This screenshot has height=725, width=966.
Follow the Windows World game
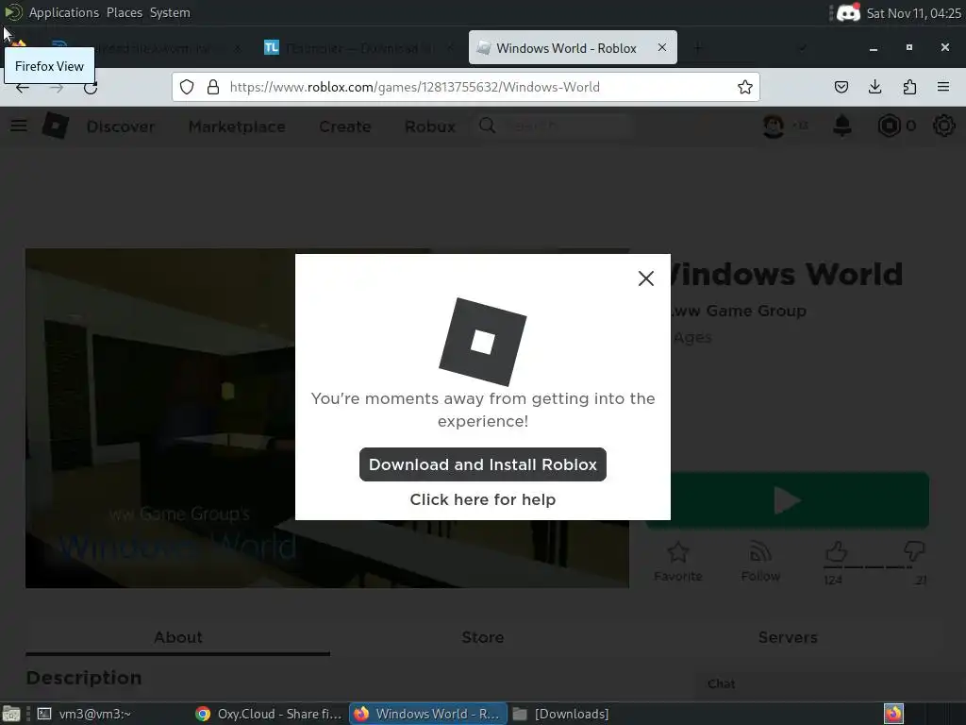(760, 562)
